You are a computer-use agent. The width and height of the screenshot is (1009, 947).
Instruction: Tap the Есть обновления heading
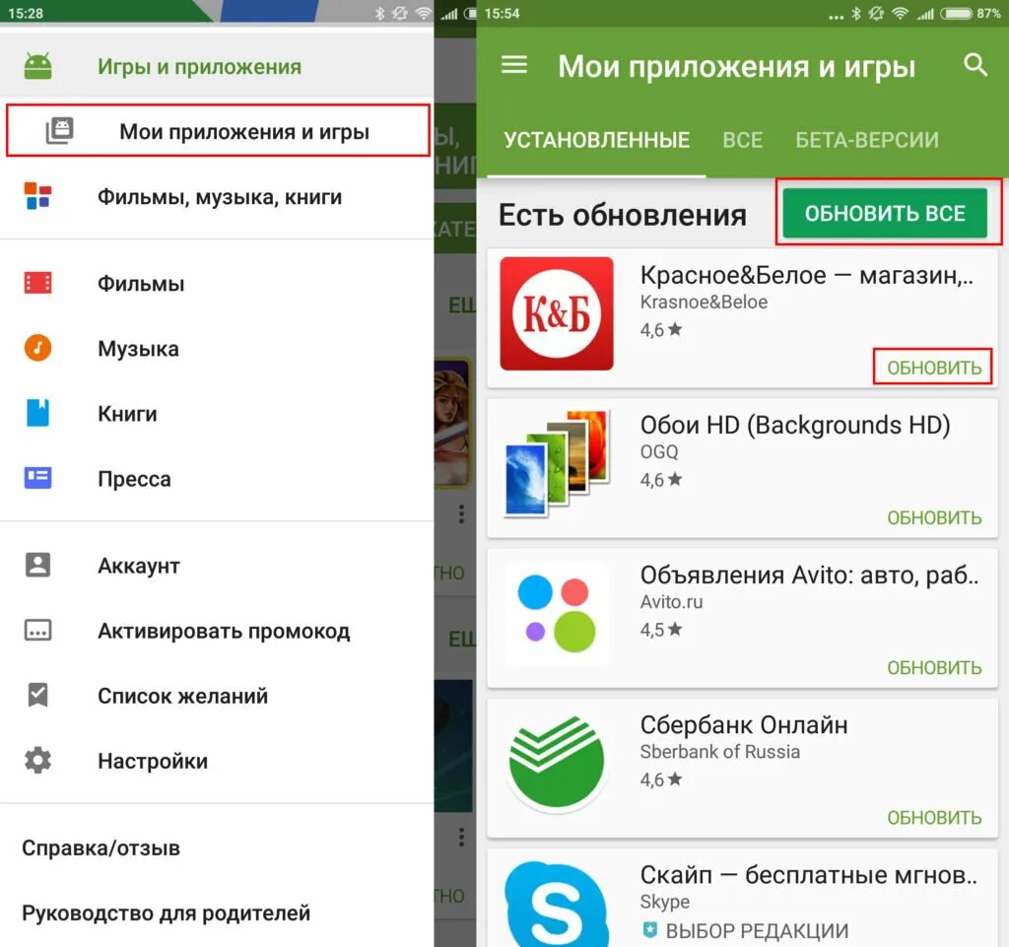(623, 214)
